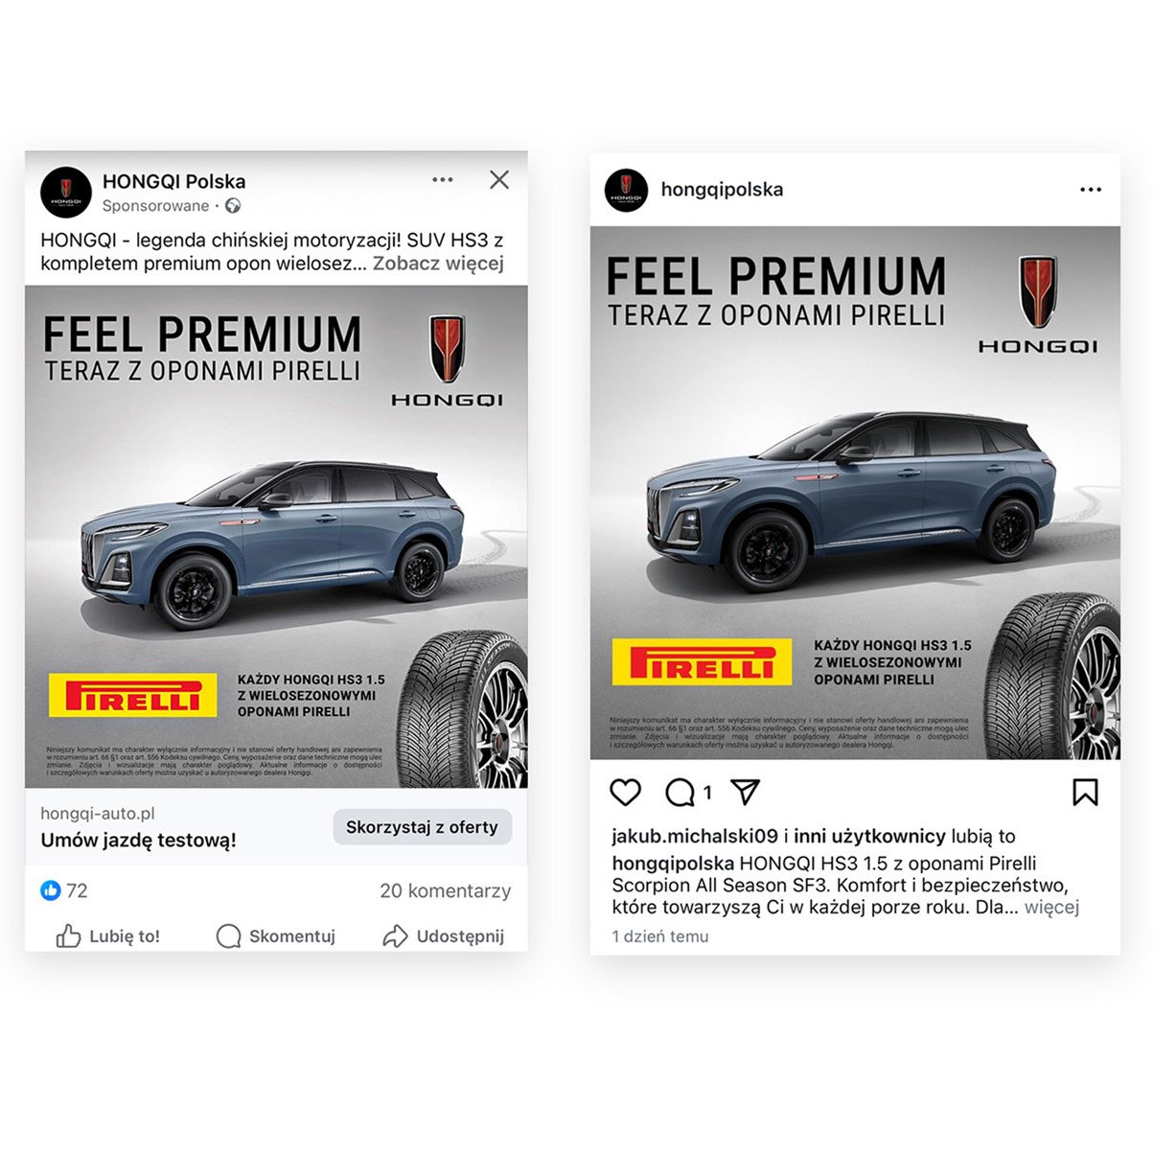Viewport: 1154px width, 1154px height.
Task: Close the sponsored Facebook ad
Action: coord(499,180)
